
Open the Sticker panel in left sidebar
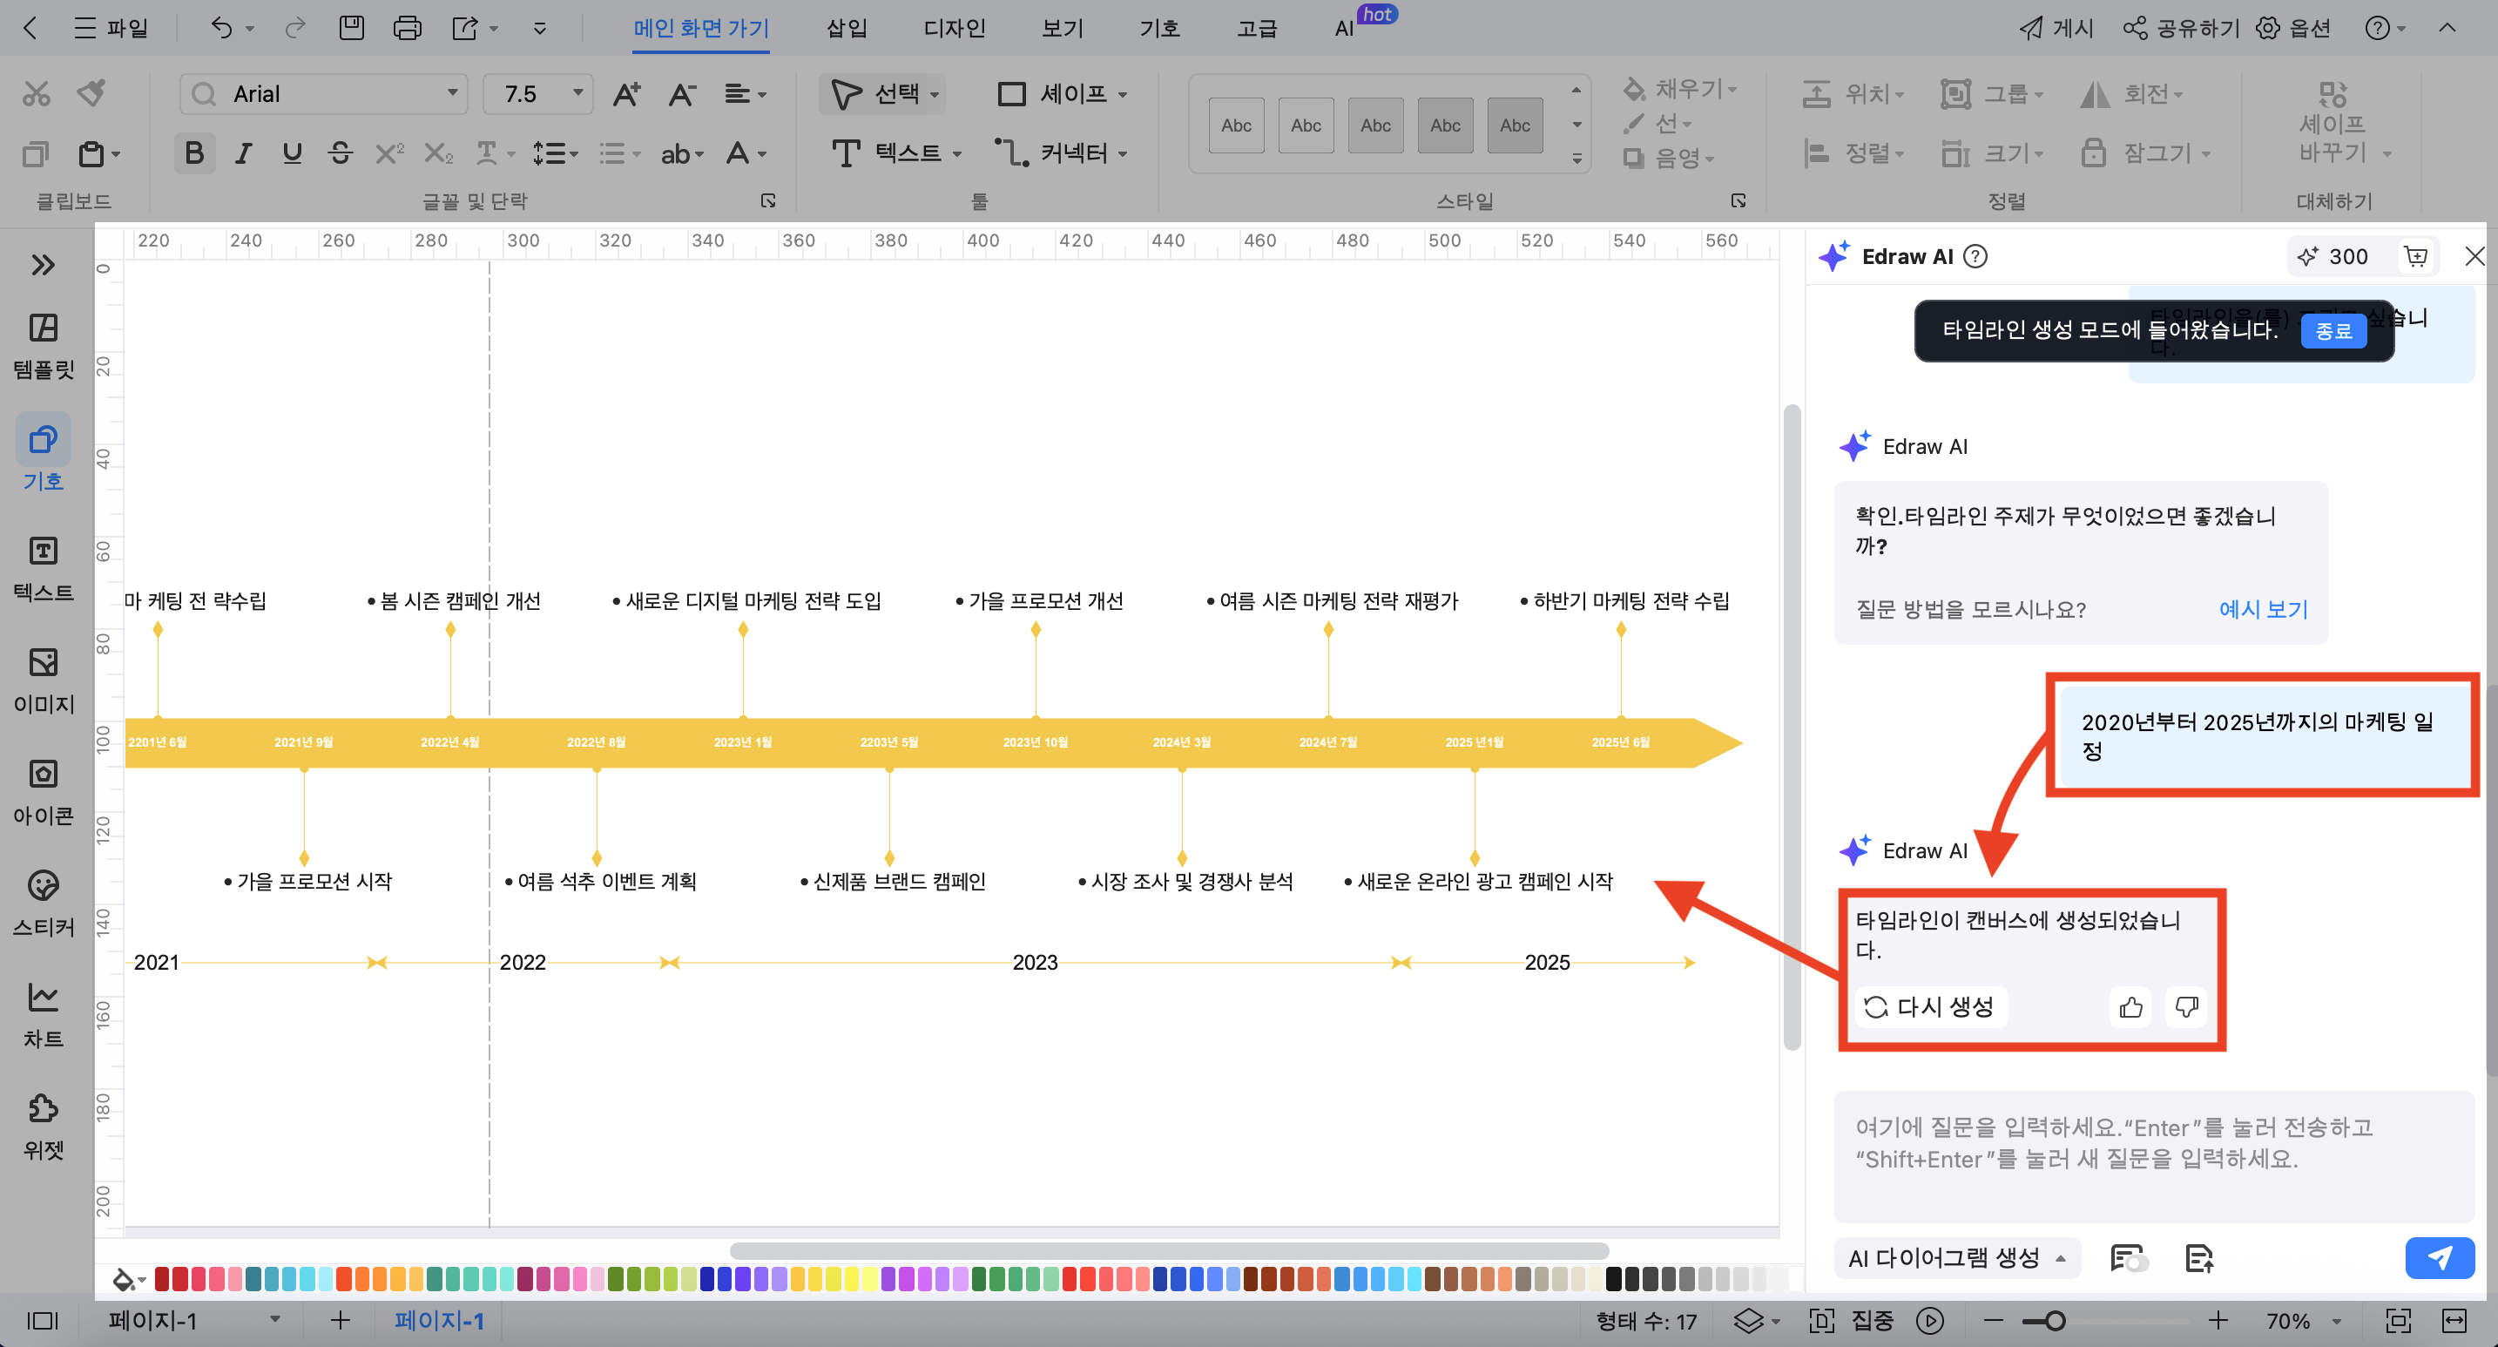pyautogui.click(x=43, y=902)
